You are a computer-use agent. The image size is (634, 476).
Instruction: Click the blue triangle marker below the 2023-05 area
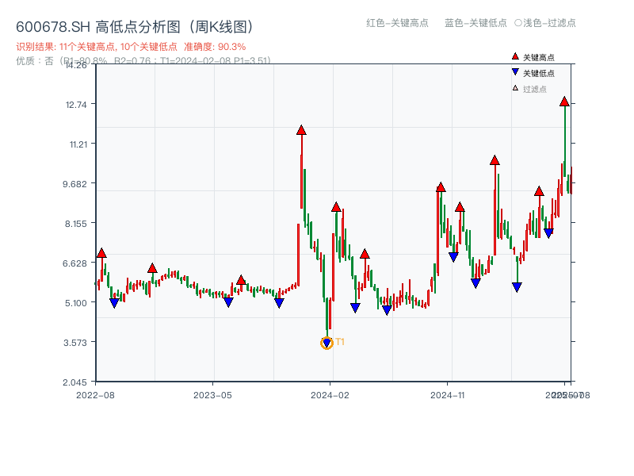[x=227, y=301]
